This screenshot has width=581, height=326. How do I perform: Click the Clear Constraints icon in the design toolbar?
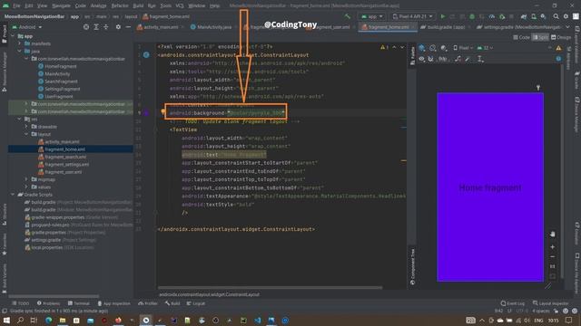(458, 59)
